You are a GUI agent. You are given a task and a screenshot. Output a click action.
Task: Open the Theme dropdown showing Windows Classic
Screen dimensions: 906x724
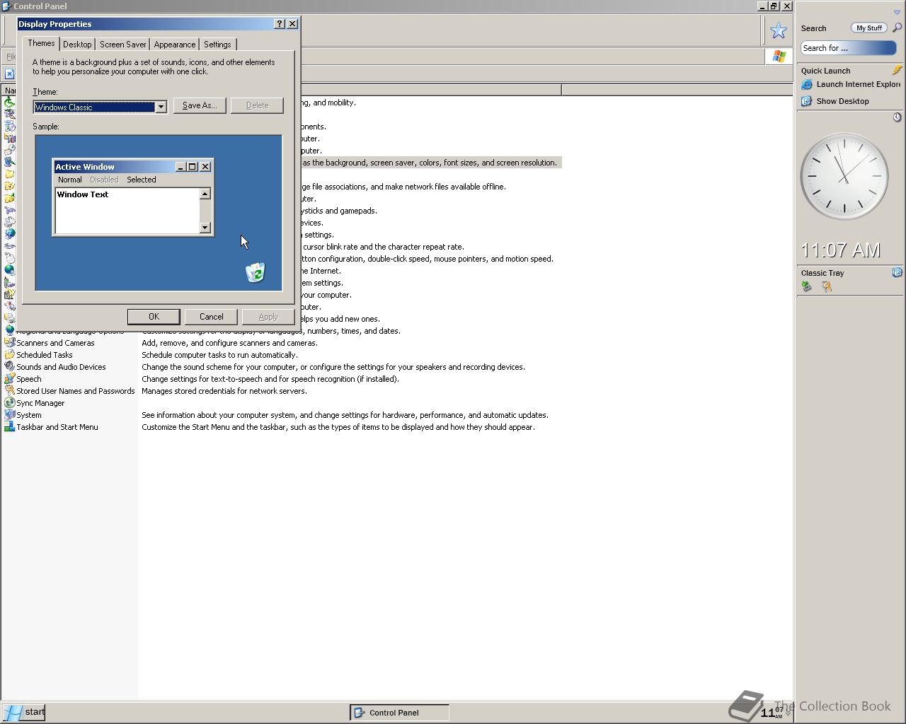(x=161, y=107)
